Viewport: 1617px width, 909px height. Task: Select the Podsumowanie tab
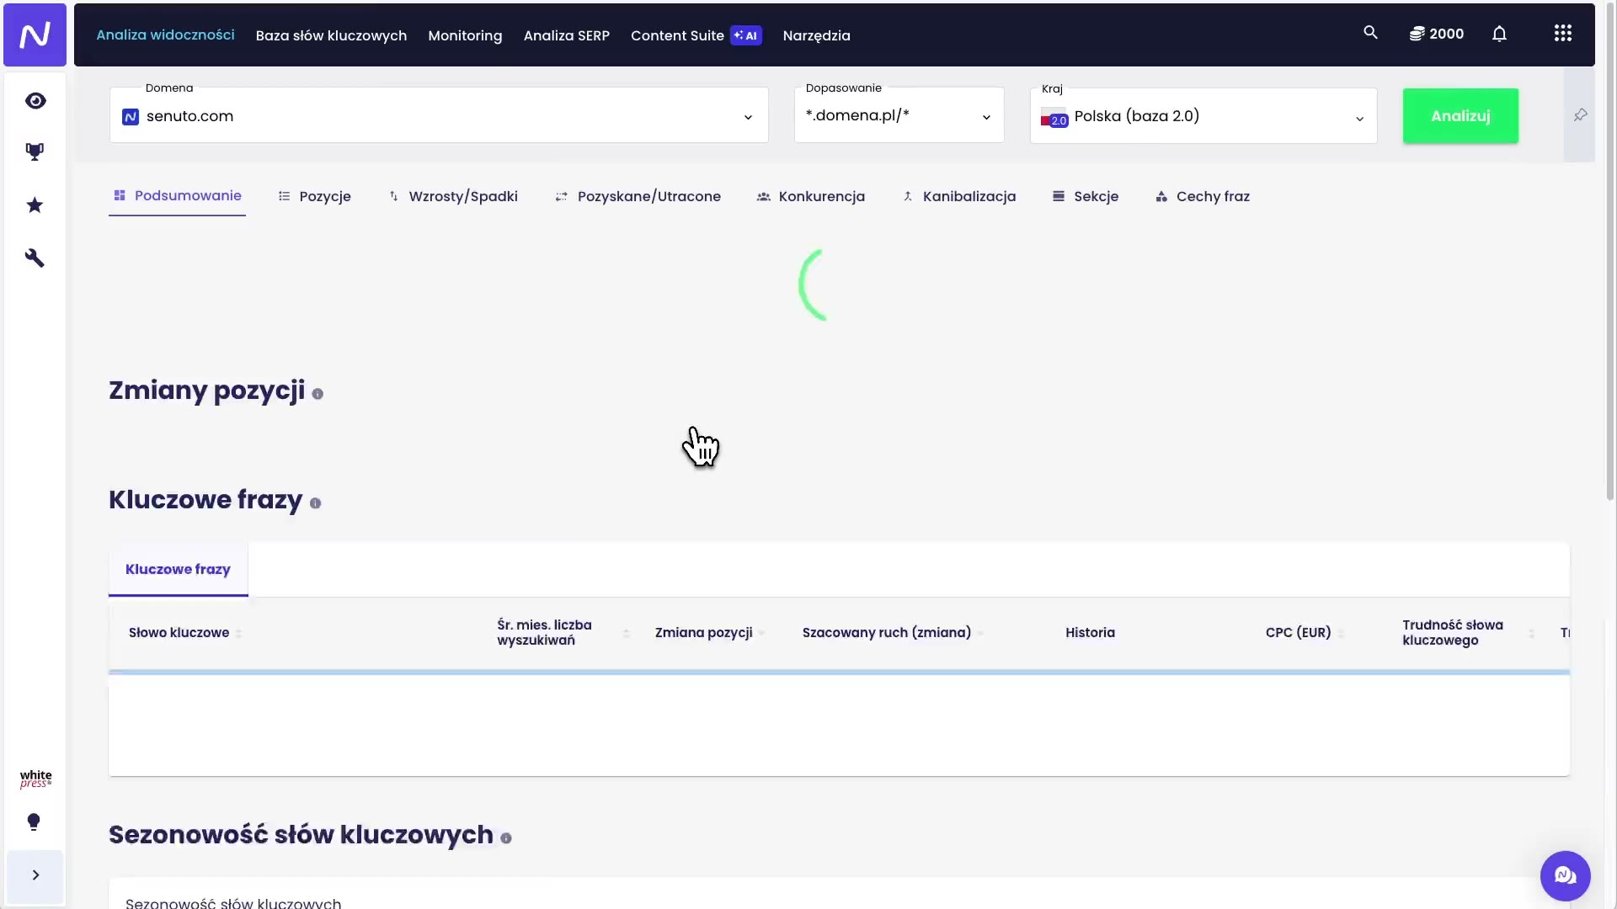point(177,195)
